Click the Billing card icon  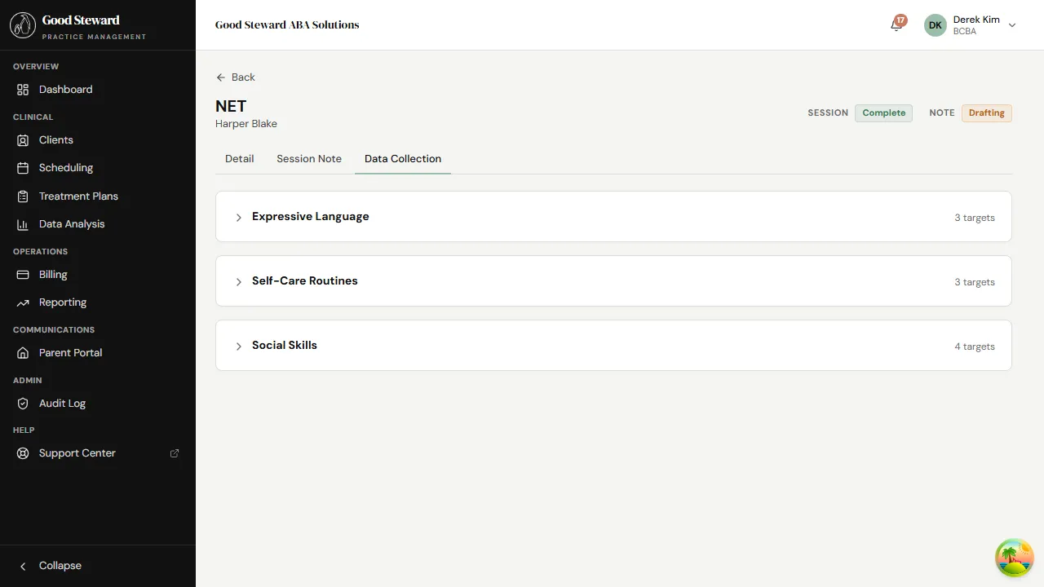[x=23, y=274]
